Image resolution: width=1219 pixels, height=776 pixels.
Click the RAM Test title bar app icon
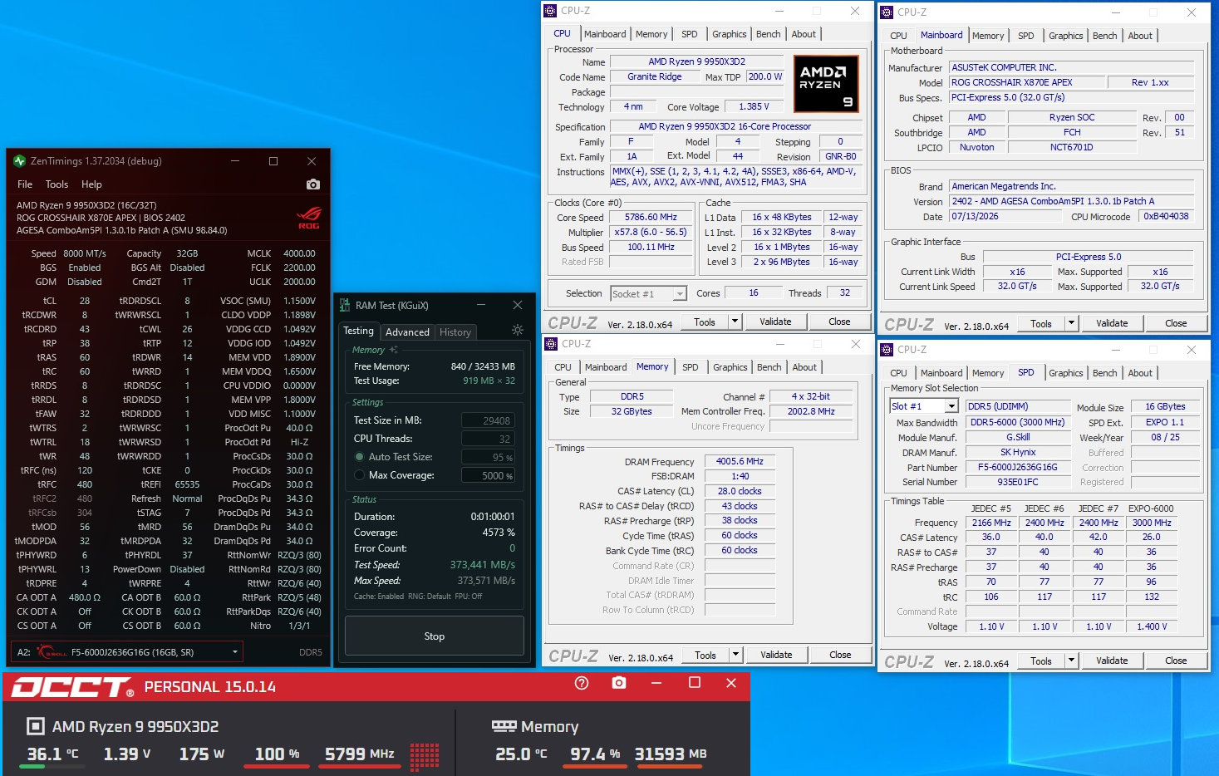(345, 306)
